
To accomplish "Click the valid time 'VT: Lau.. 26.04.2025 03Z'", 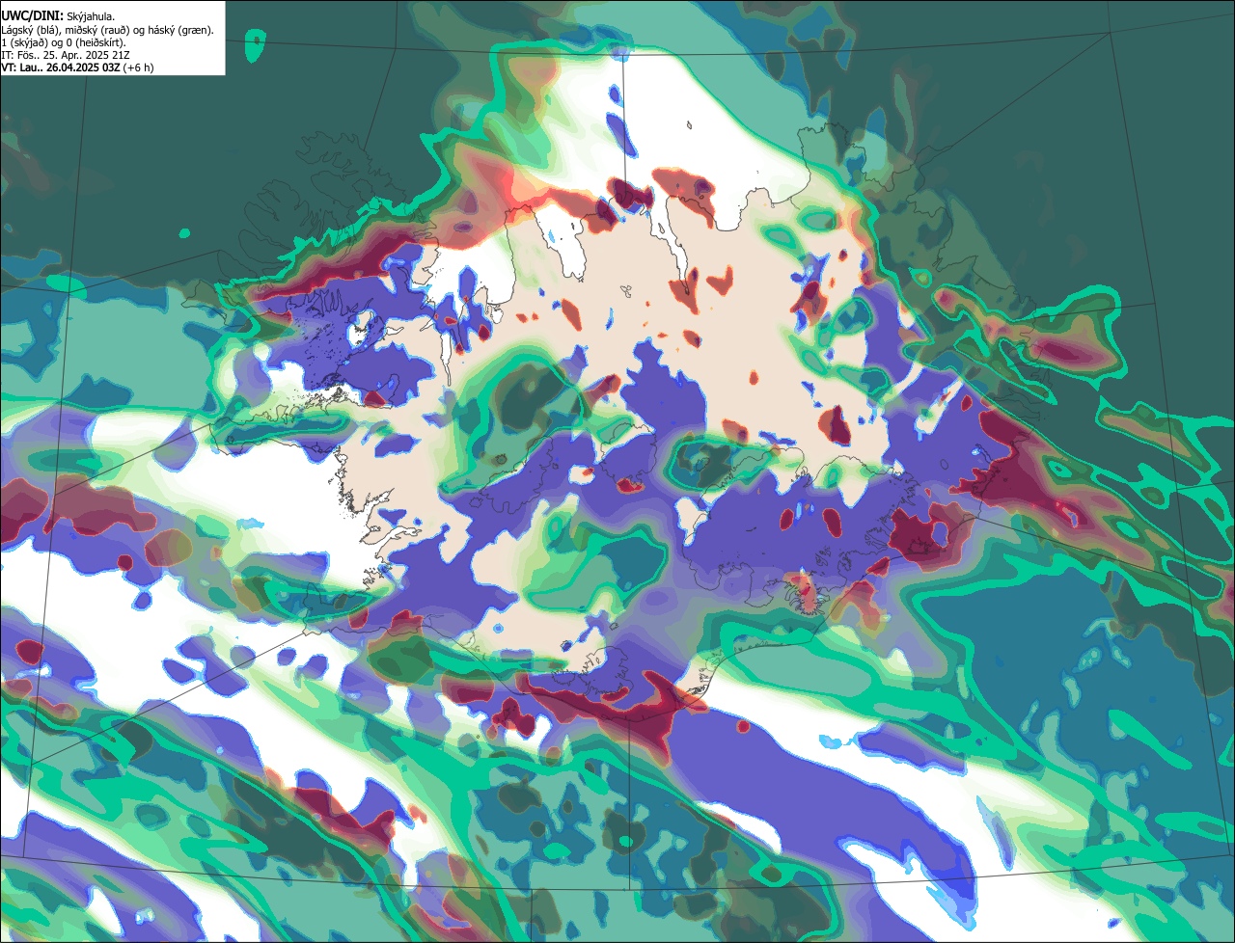I will pos(61,67).
